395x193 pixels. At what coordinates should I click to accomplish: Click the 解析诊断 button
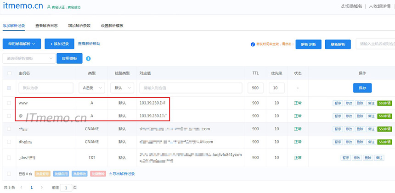tap(308, 44)
